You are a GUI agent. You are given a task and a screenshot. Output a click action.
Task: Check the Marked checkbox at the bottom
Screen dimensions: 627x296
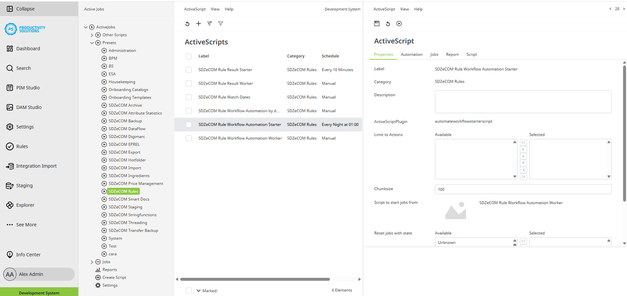(189, 290)
